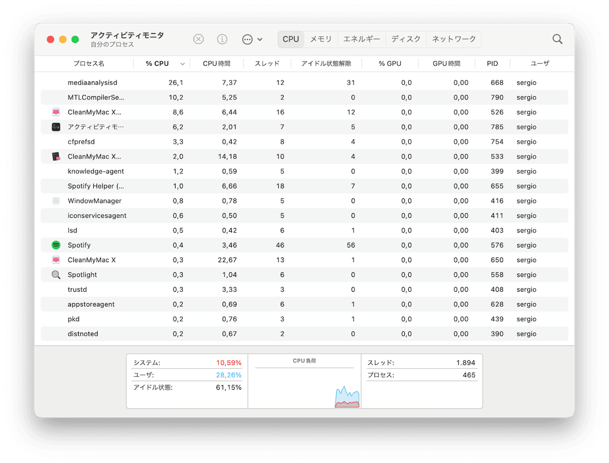Screen dimensions: 609x463
Task: Sort by プロセス名 column header
Action: [x=89, y=64]
